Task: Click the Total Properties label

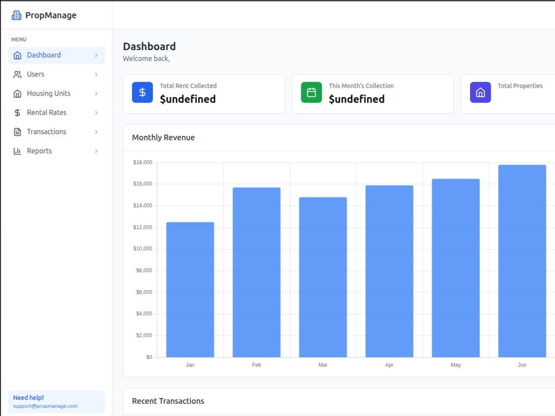Action: coord(520,85)
